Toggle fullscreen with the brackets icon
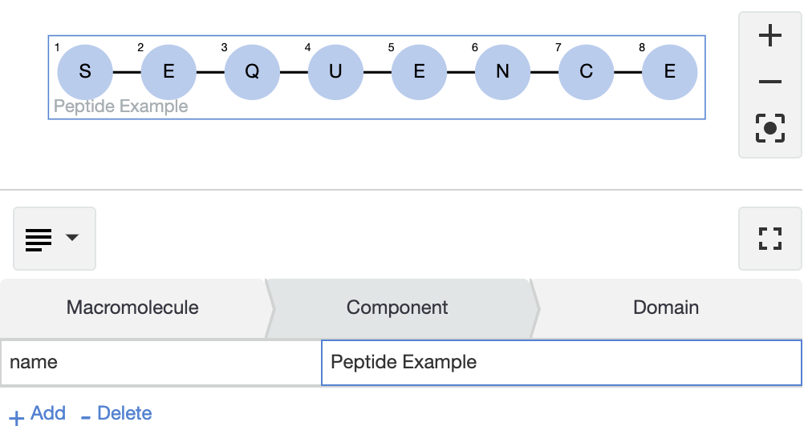Viewport: 812px width, 434px height. coord(769,238)
